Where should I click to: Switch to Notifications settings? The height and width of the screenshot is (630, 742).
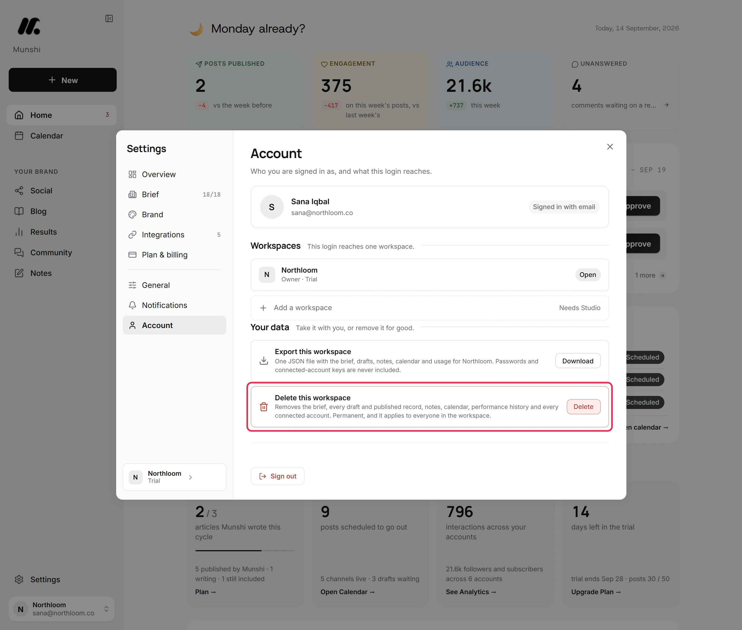(174, 305)
